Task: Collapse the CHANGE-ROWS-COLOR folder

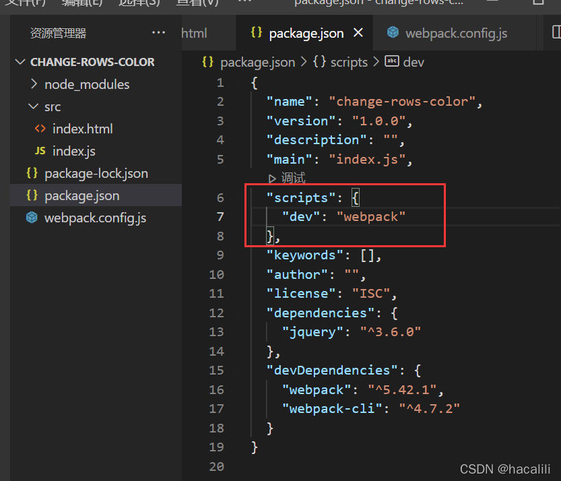Action: point(20,61)
